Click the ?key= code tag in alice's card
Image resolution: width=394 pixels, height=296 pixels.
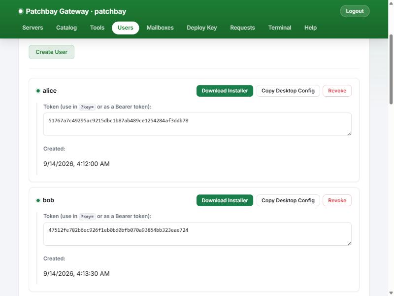click(87, 107)
